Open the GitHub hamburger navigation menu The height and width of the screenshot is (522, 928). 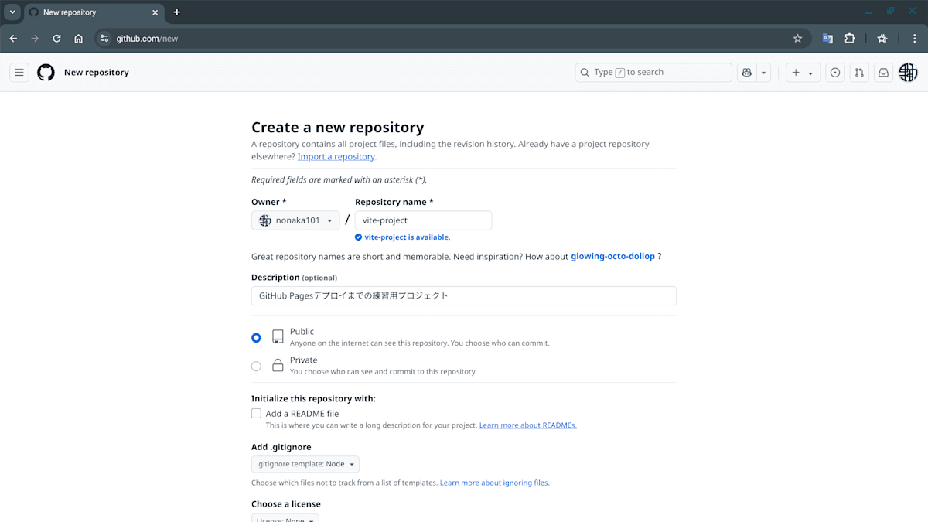click(19, 73)
